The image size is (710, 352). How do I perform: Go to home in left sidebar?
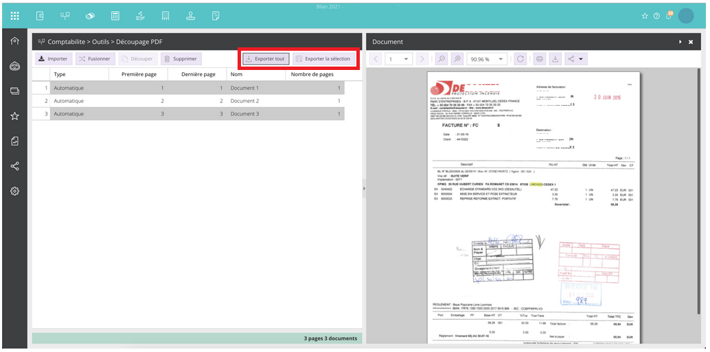[14, 41]
